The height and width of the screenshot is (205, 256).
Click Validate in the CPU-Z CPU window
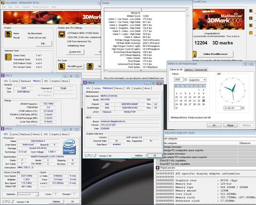pos(56,202)
